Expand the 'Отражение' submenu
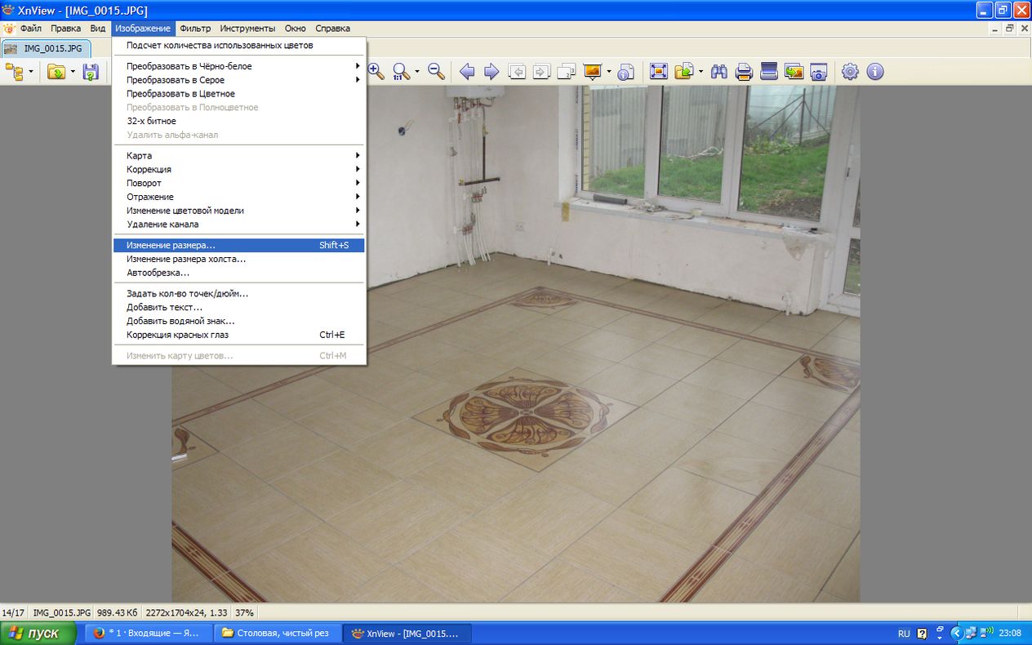The image size is (1032, 645). tap(238, 197)
